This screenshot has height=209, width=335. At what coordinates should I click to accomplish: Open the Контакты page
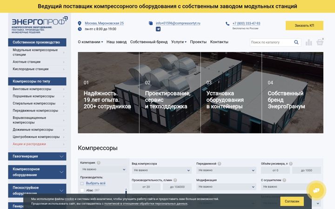[x=219, y=42]
